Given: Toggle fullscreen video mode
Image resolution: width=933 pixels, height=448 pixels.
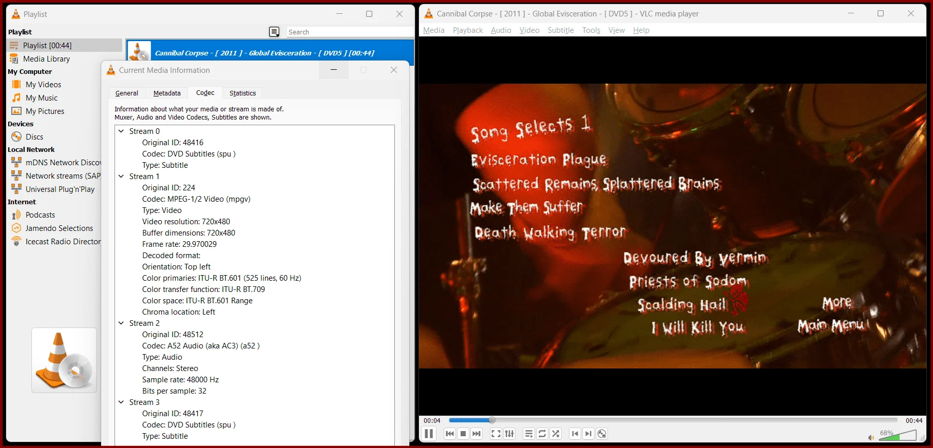Looking at the screenshot, I should [x=496, y=434].
